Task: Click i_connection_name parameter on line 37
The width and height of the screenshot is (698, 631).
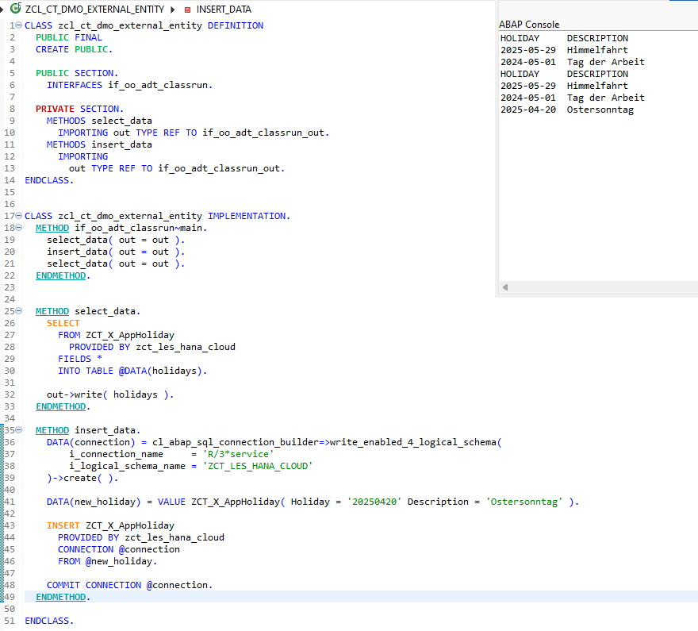Action: [116, 454]
